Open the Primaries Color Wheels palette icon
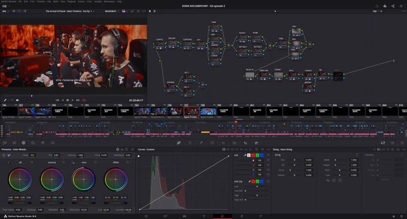Image resolution: width=407 pixels, height=219 pixels. 23,143
